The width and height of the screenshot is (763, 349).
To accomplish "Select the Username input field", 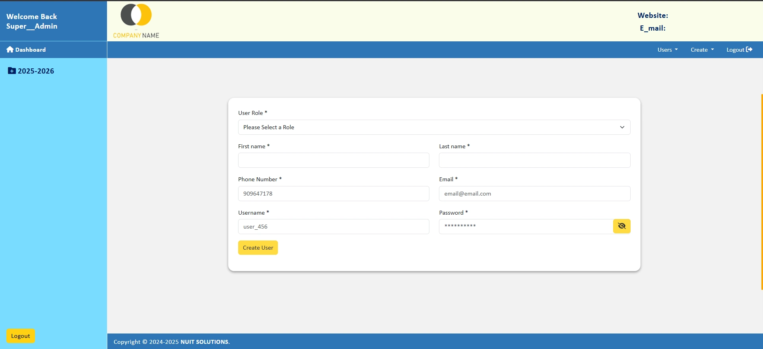I will pyautogui.click(x=333, y=227).
